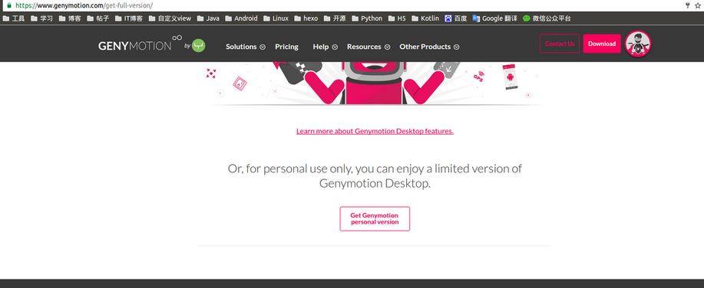Screen dimensions: 704x288
Task: Click the Genymotion logo
Action: pyautogui.click(x=140, y=44)
